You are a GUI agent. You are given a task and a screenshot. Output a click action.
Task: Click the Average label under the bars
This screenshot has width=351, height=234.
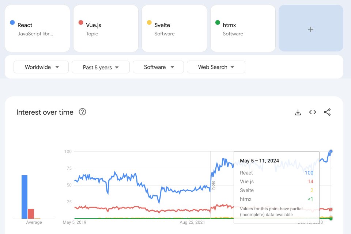[x=34, y=222]
